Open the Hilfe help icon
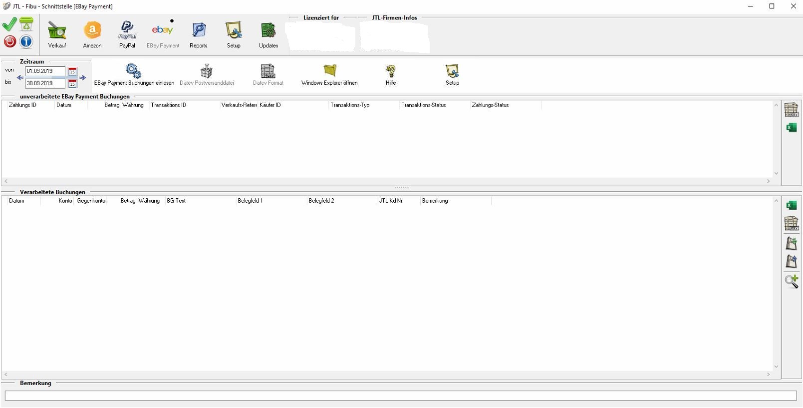The width and height of the screenshot is (803, 408). (391, 75)
